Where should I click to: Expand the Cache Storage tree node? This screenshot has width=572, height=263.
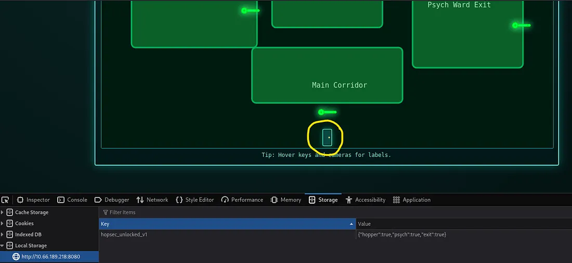(x=3, y=212)
